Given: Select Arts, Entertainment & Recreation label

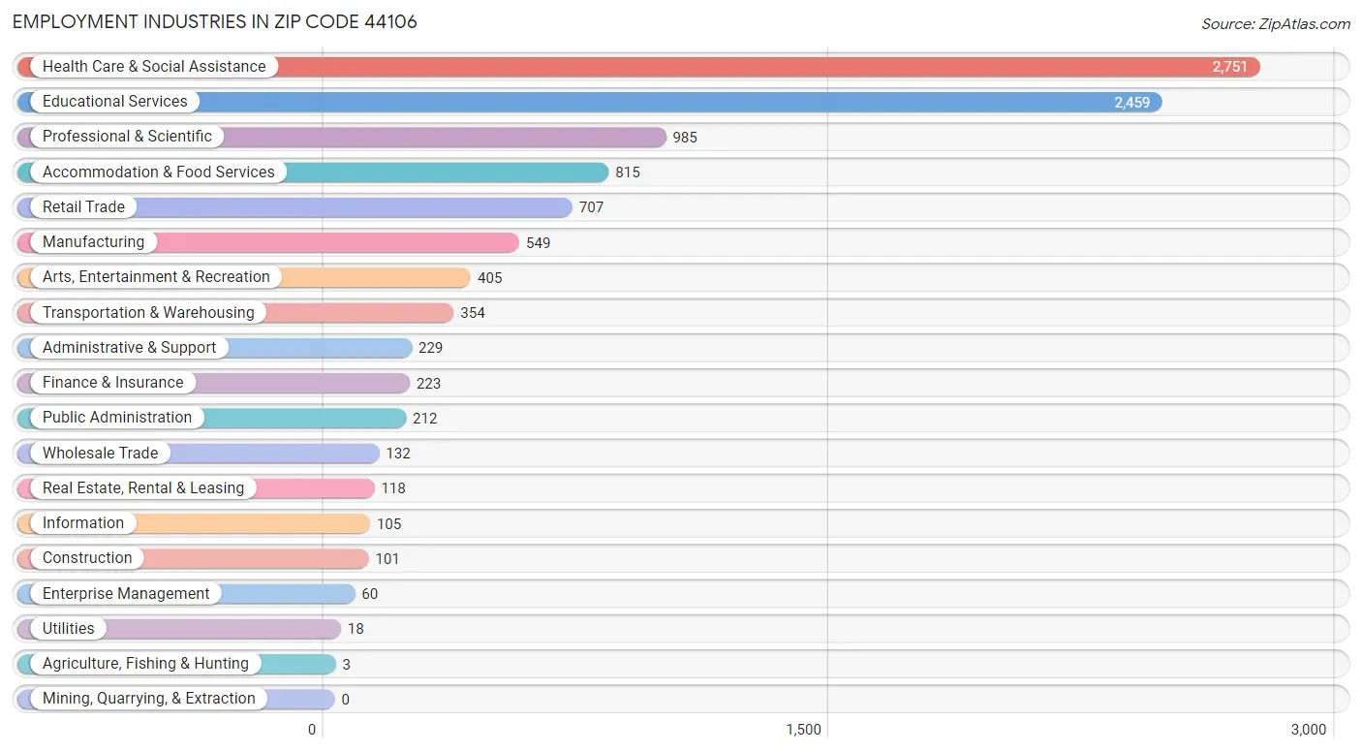Looking at the screenshot, I should pos(156,277).
